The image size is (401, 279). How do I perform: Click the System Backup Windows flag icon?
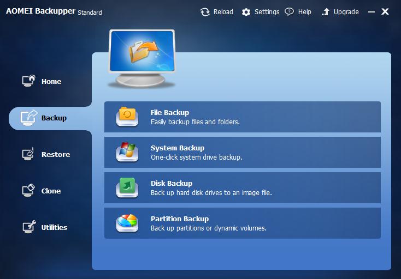(127, 152)
